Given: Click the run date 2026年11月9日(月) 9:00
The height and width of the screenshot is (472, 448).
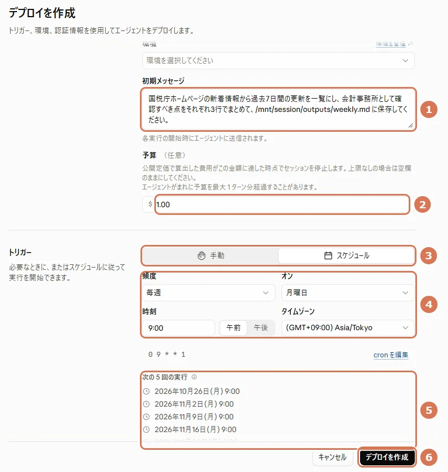Looking at the screenshot, I should pos(194,417).
